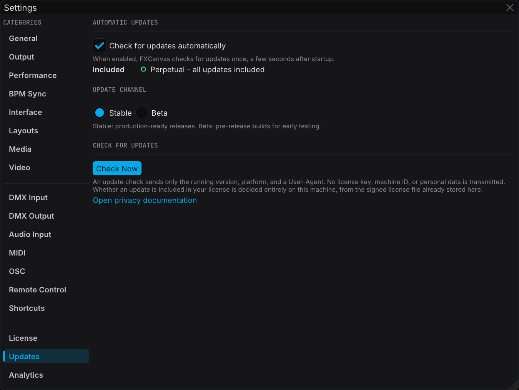This screenshot has width=519, height=390.
Task: Open the General settings category
Action: [46, 38]
